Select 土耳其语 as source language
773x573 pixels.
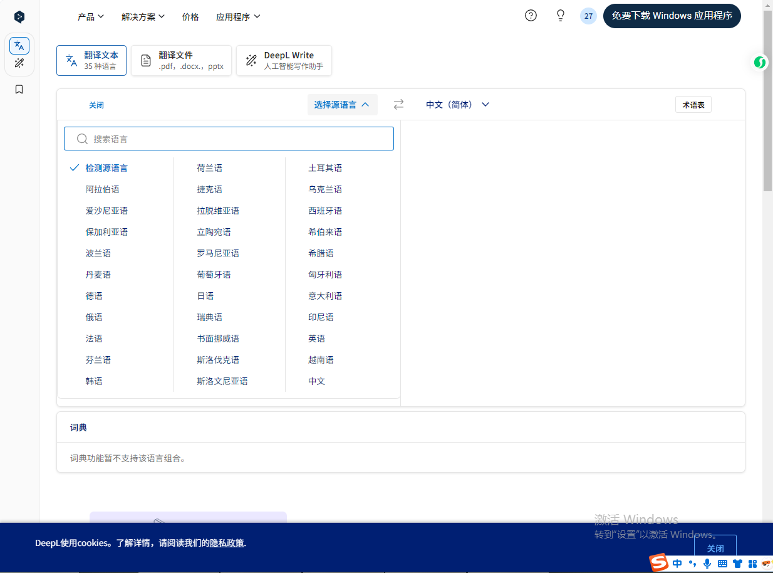[x=325, y=168]
